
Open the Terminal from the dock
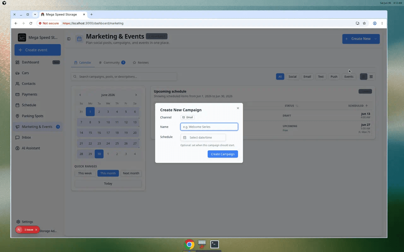coord(215,244)
